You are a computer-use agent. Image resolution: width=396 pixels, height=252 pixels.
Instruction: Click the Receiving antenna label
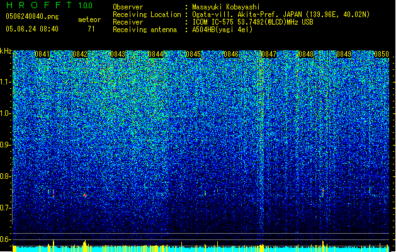[145, 30]
